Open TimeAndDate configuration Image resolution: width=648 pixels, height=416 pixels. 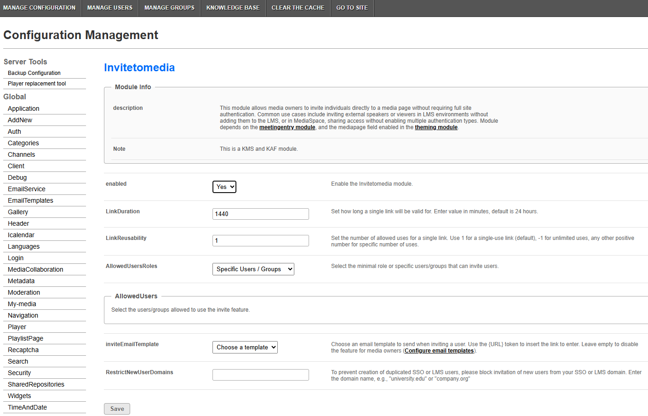coord(27,407)
